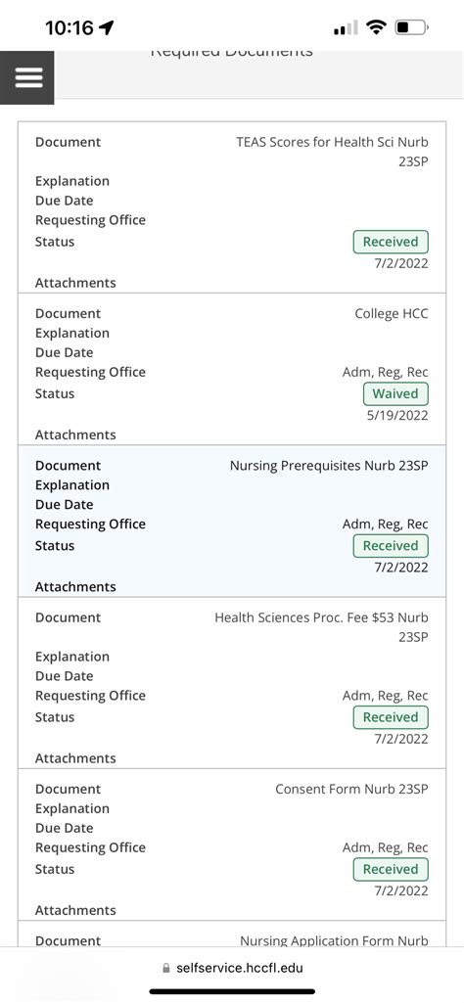
Task: Tap the home indicator bar at bottom
Action: coord(232,991)
